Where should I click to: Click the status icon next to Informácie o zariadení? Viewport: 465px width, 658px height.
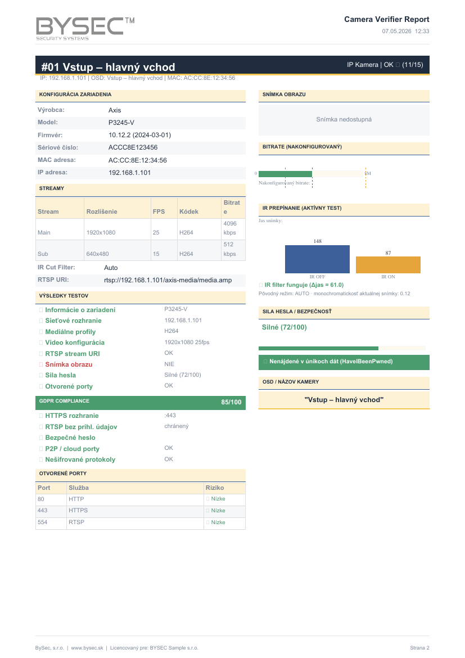[41, 310]
